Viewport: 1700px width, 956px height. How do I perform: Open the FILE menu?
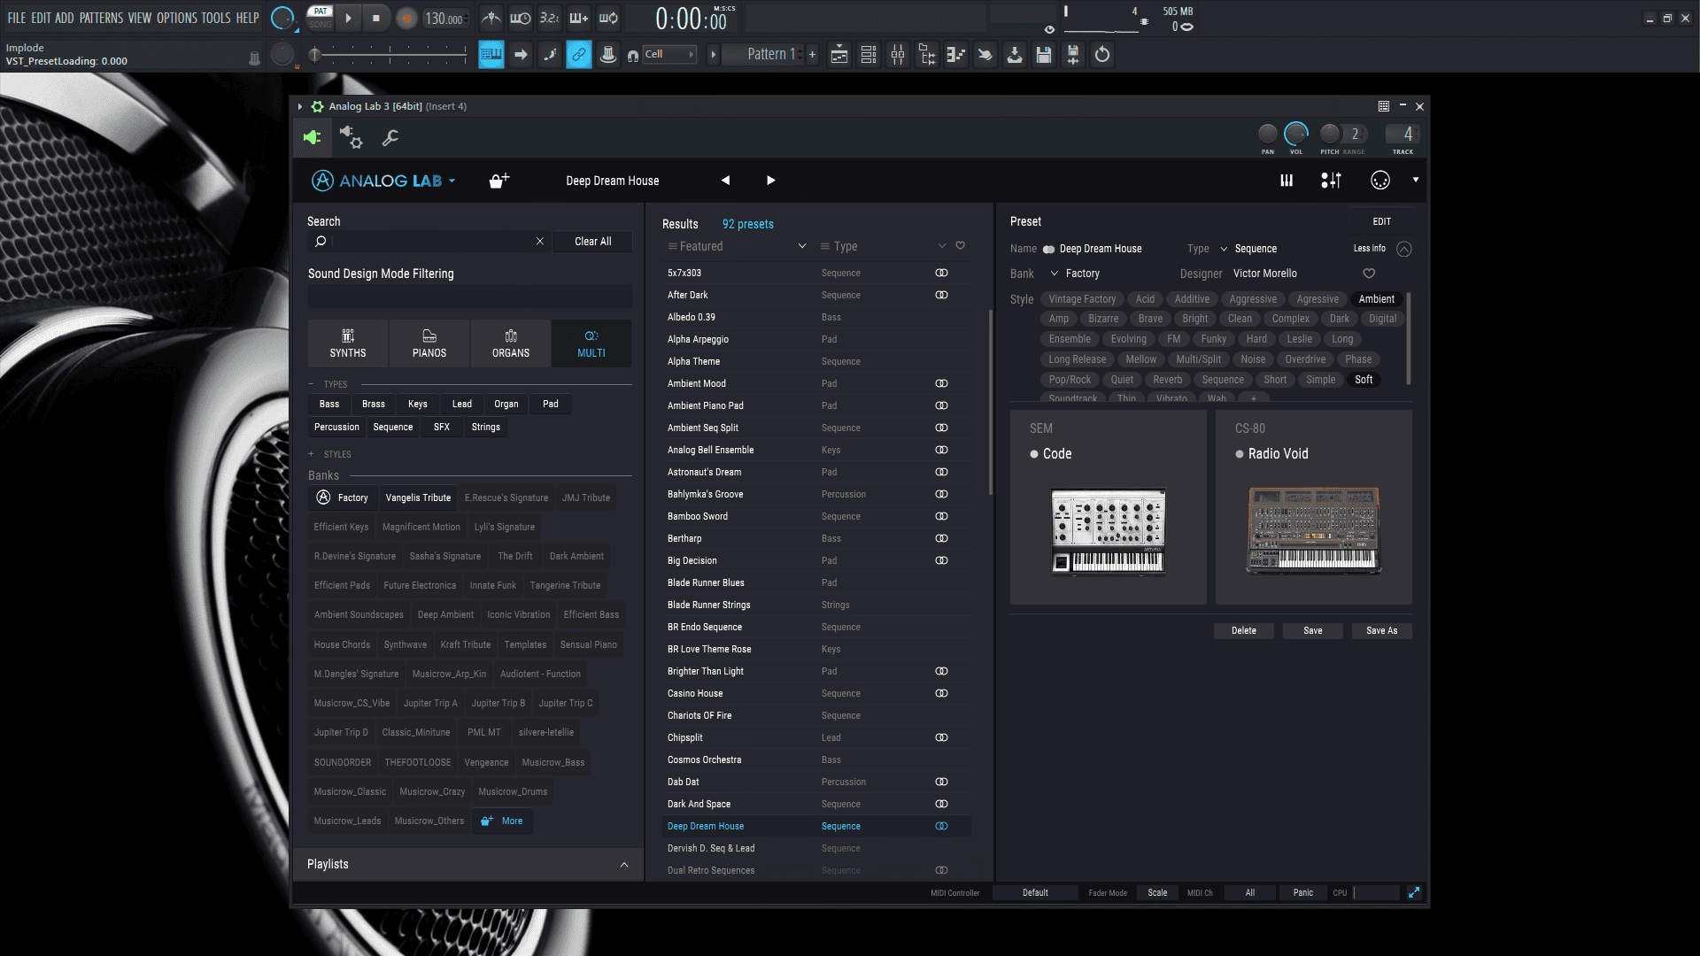pyautogui.click(x=17, y=18)
